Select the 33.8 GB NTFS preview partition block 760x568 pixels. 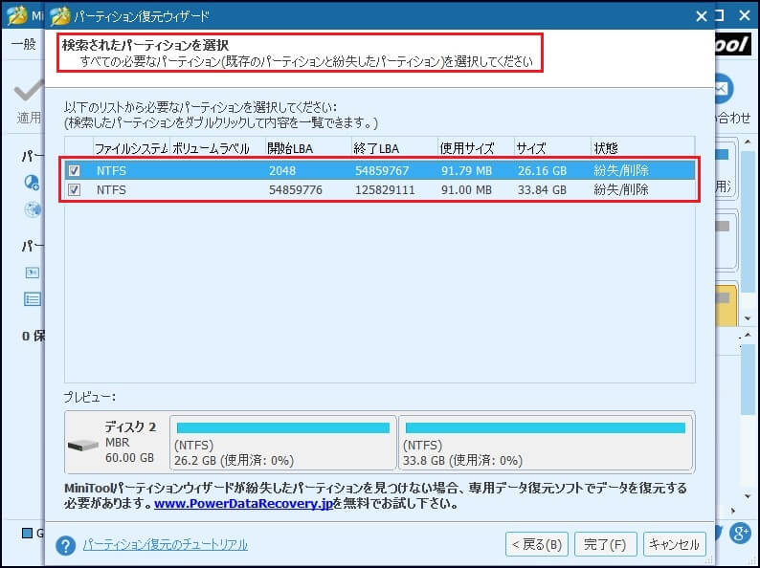[546, 442]
